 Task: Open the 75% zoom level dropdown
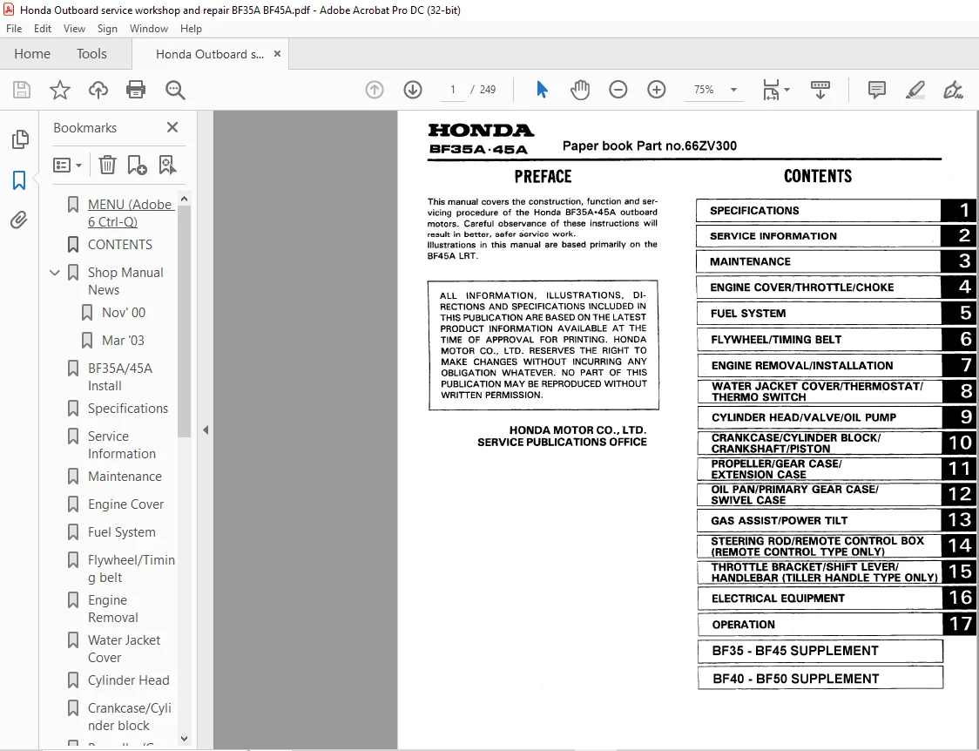[x=733, y=90]
